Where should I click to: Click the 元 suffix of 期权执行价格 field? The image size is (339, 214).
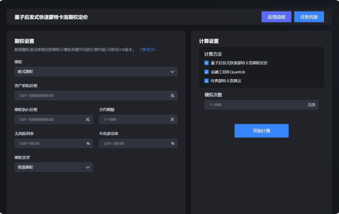click(x=88, y=119)
